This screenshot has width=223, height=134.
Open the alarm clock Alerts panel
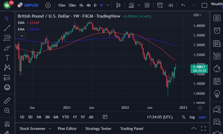point(217,30)
